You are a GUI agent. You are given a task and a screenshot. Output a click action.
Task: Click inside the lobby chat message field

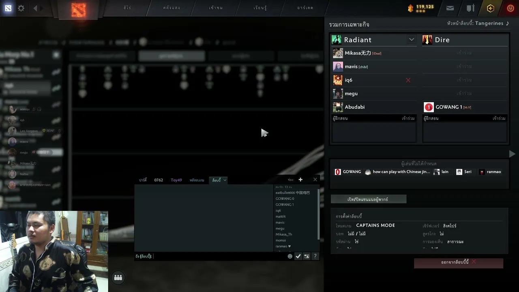click(219, 256)
